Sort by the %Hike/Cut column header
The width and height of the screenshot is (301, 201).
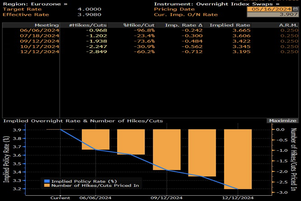pyautogui.click(x=139, y=25)
